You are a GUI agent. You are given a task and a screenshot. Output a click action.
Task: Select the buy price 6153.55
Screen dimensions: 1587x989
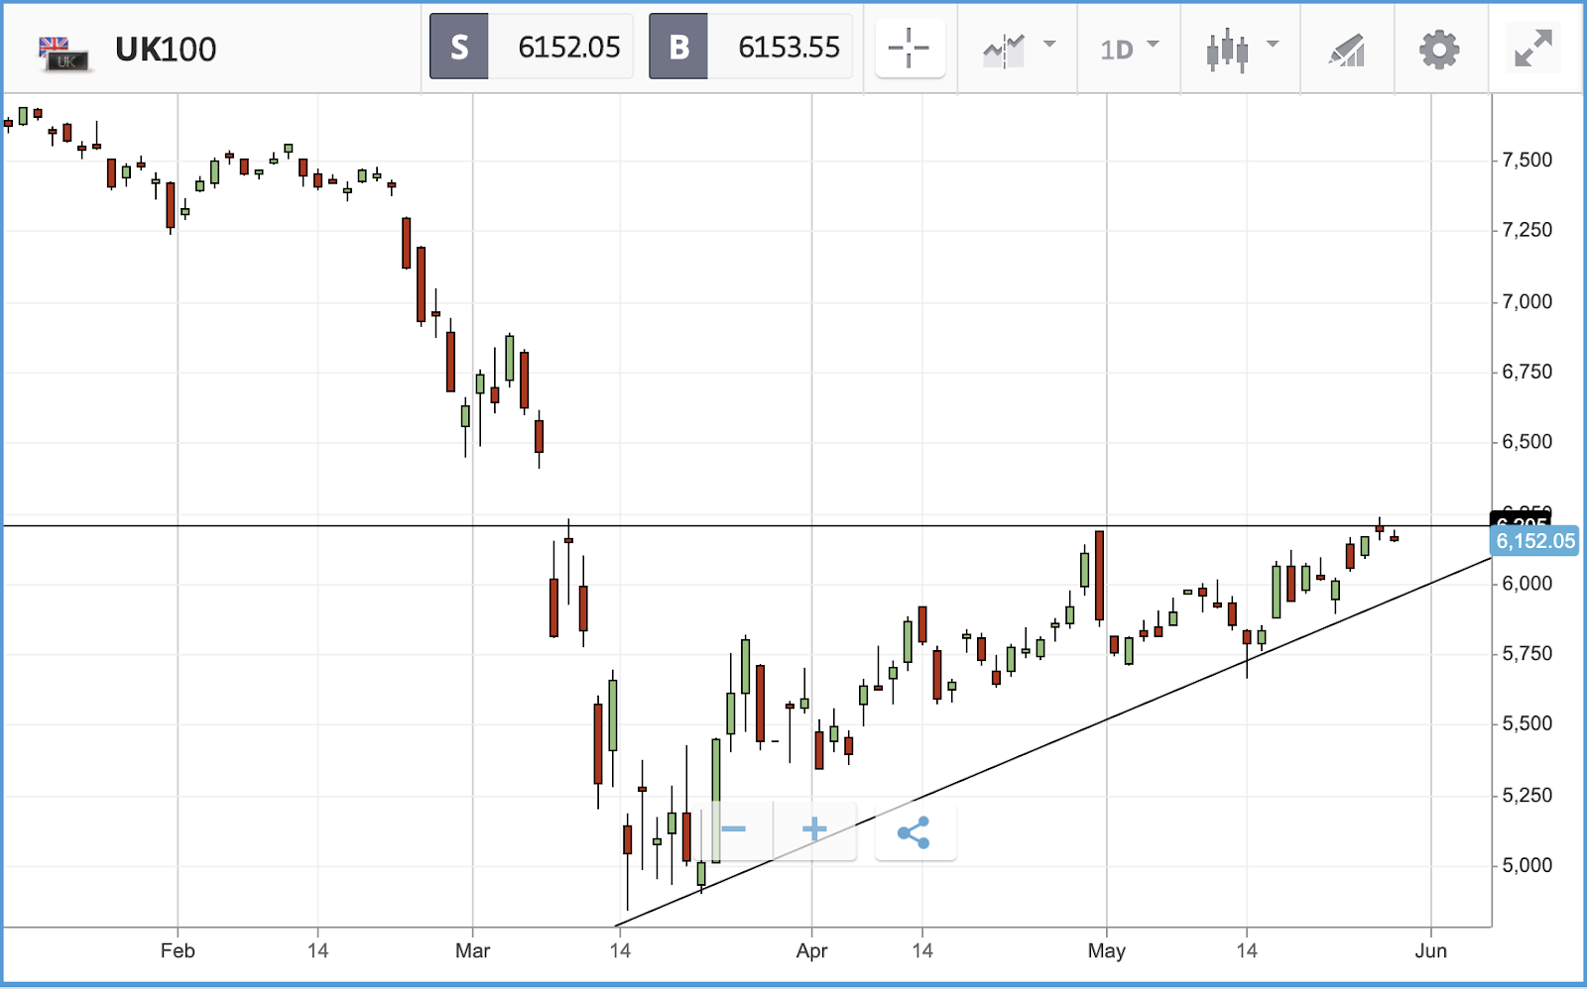click(790, 47)
